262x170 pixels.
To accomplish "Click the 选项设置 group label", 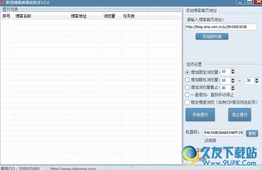I will click(x=194, y=64).
